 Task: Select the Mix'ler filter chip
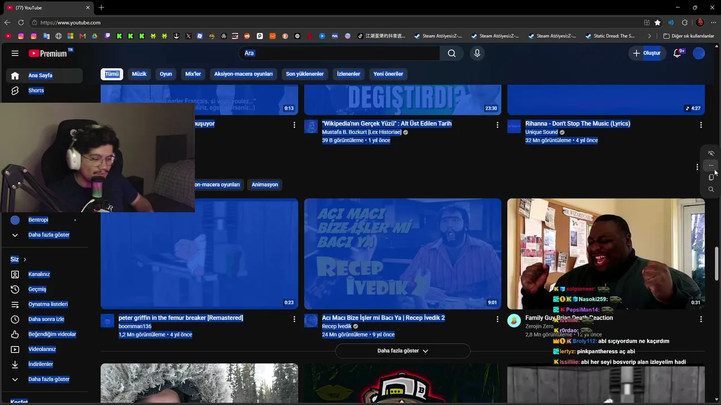coord(193,74)
